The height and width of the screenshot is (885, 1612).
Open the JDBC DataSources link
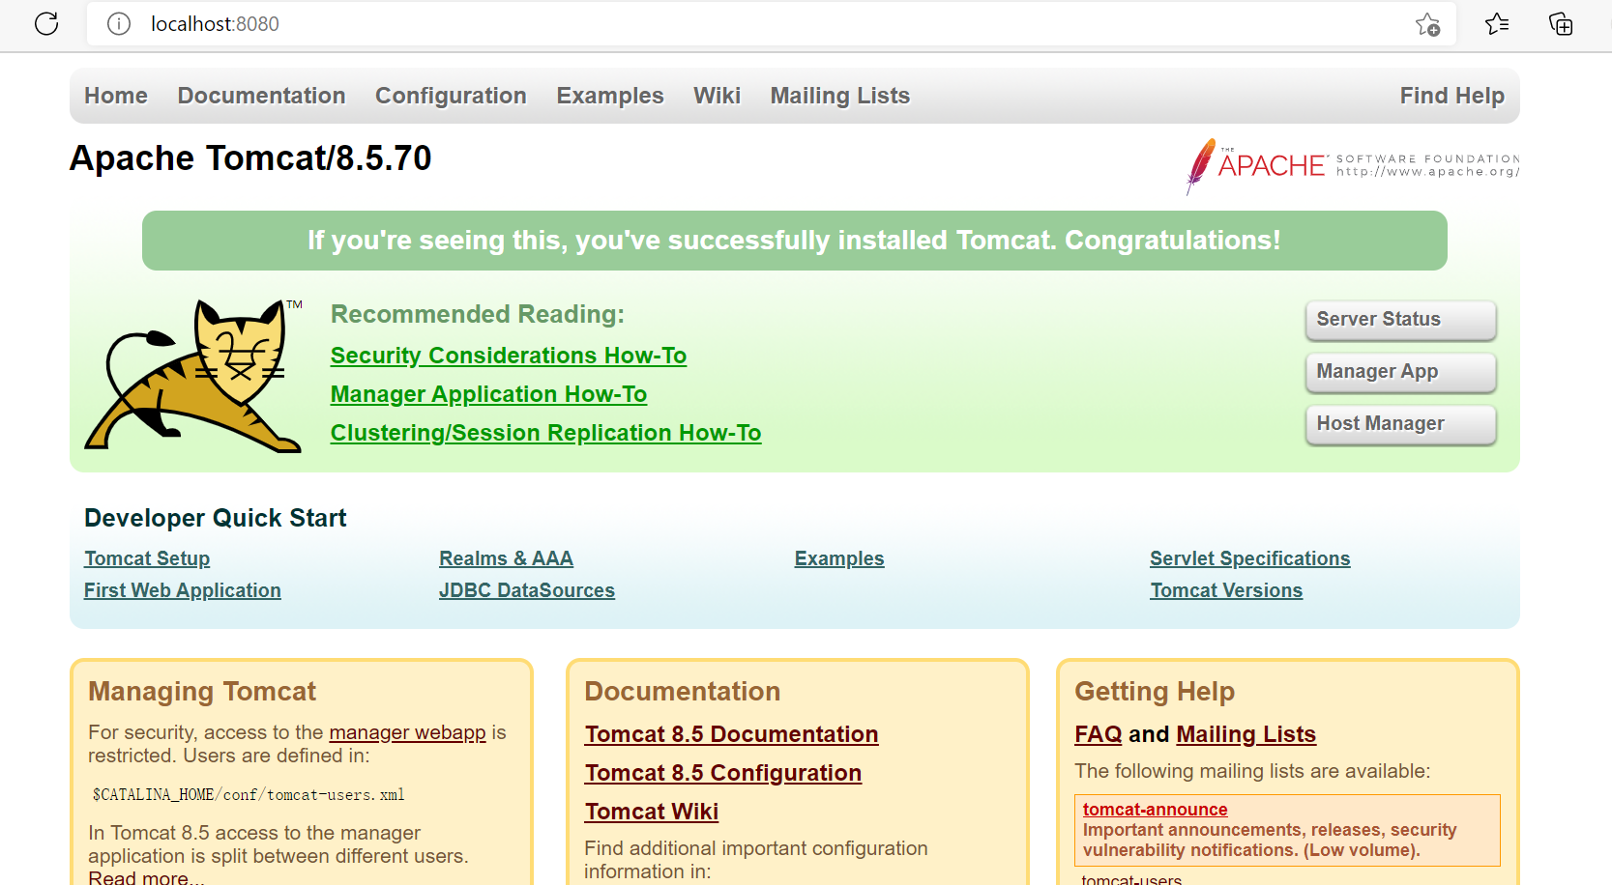tap(527, 590)
